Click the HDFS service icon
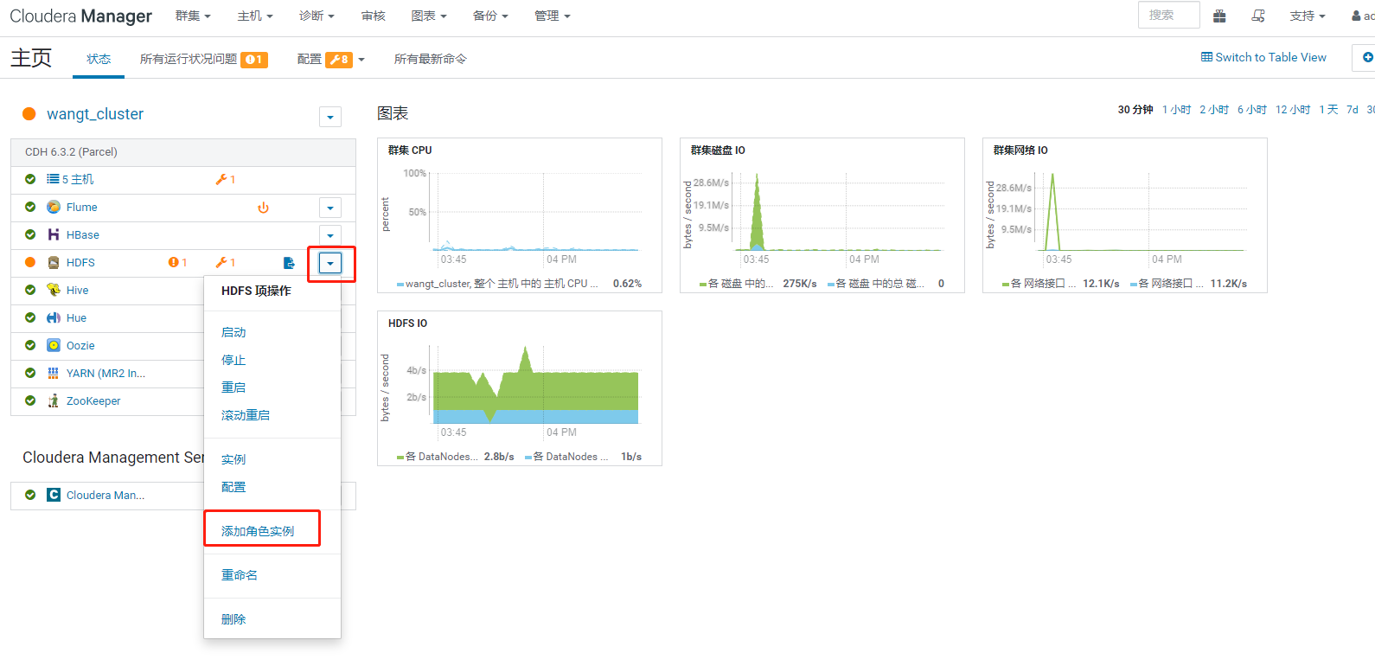 (54, 263)
